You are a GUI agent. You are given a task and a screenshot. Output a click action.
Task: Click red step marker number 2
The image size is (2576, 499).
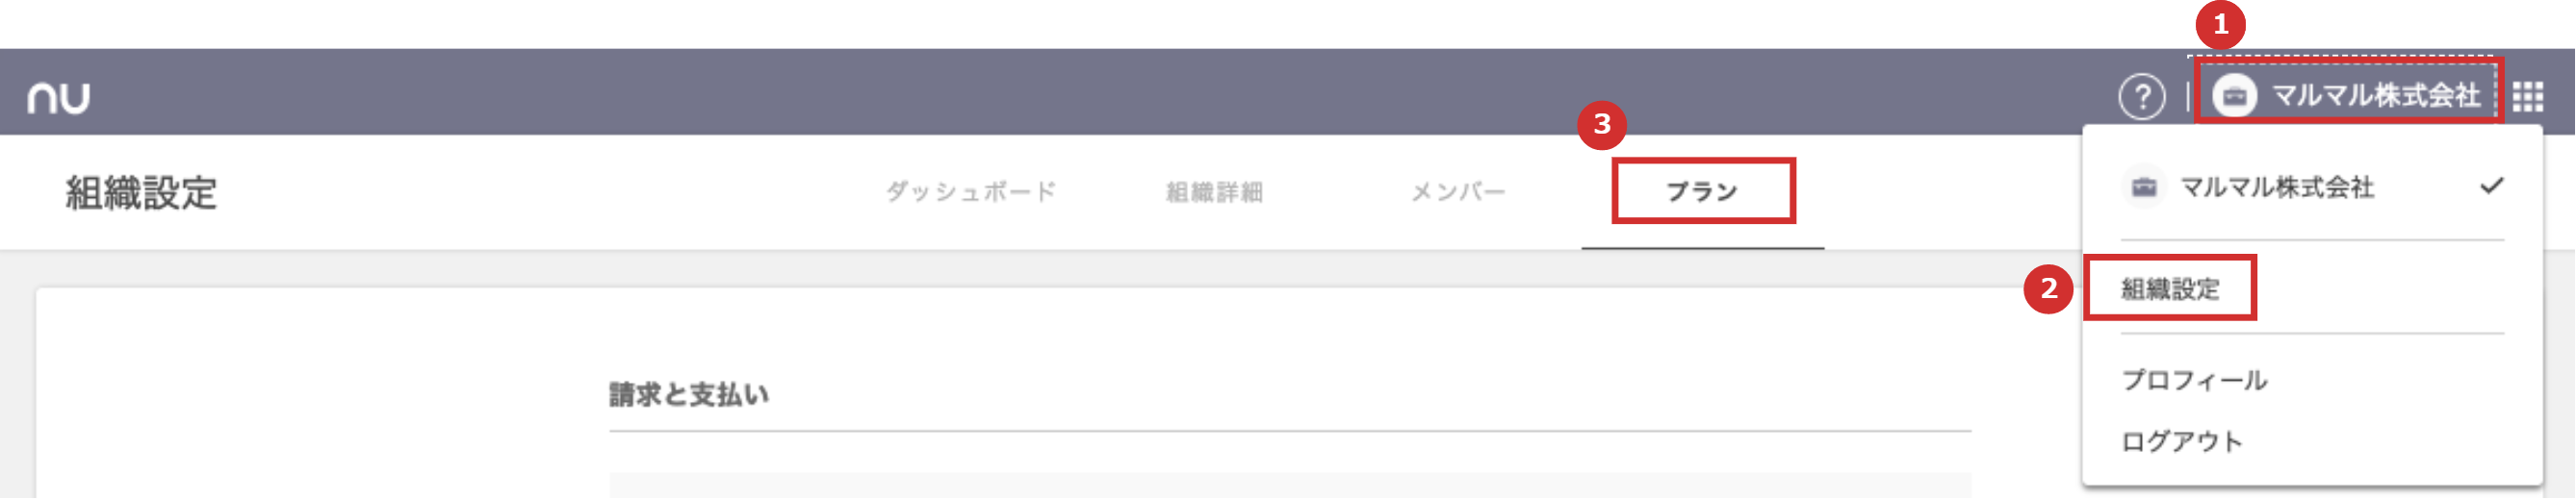coord(2048,289)
